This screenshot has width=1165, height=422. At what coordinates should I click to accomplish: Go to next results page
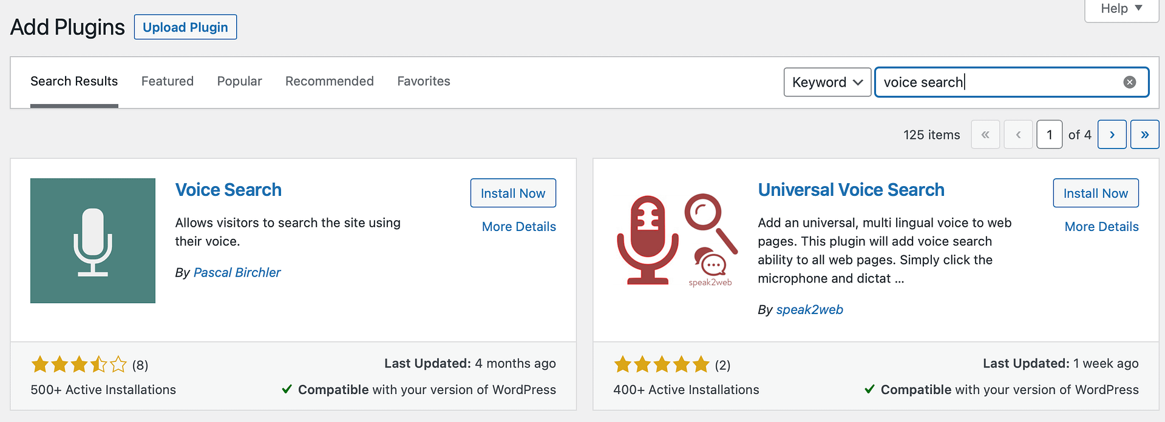(1112, 135)
